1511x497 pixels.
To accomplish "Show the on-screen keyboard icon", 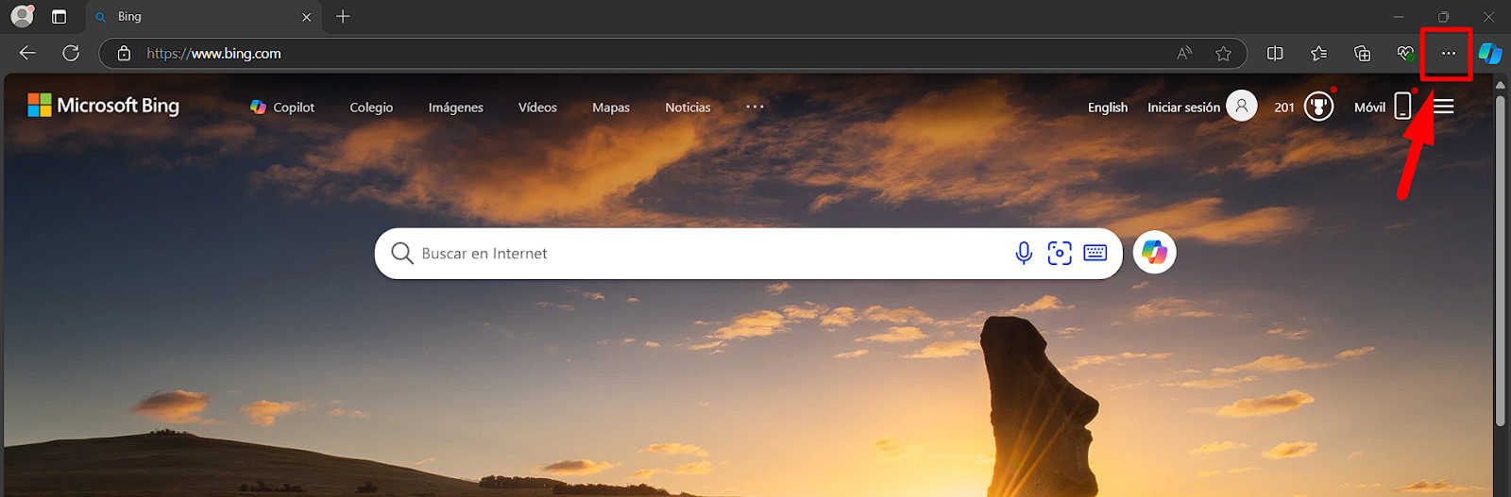I will point(1095,253).
